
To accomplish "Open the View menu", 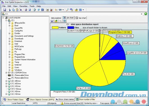I will pos(15,6).
